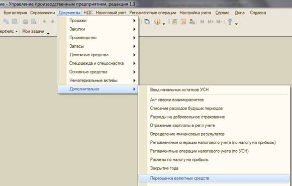Open the Окна menu
Screen dimensions: 292x186
click(x=240, y=13)
